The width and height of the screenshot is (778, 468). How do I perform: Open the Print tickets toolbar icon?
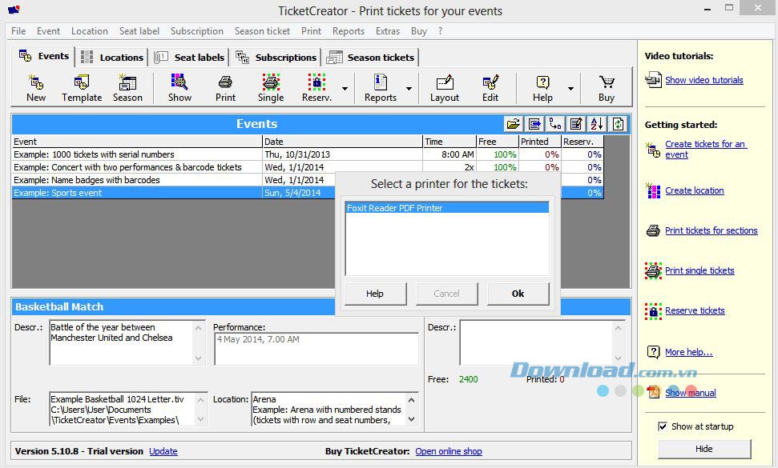click(x=225, y=86)
